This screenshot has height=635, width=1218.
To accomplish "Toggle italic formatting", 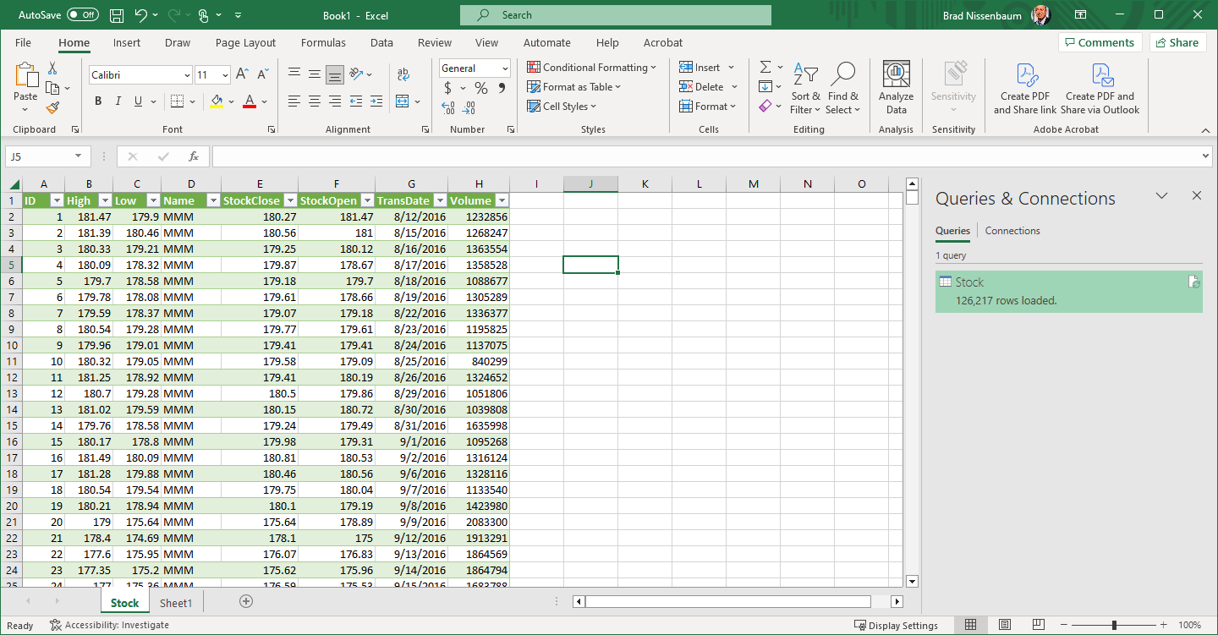I will pos(118,101).
